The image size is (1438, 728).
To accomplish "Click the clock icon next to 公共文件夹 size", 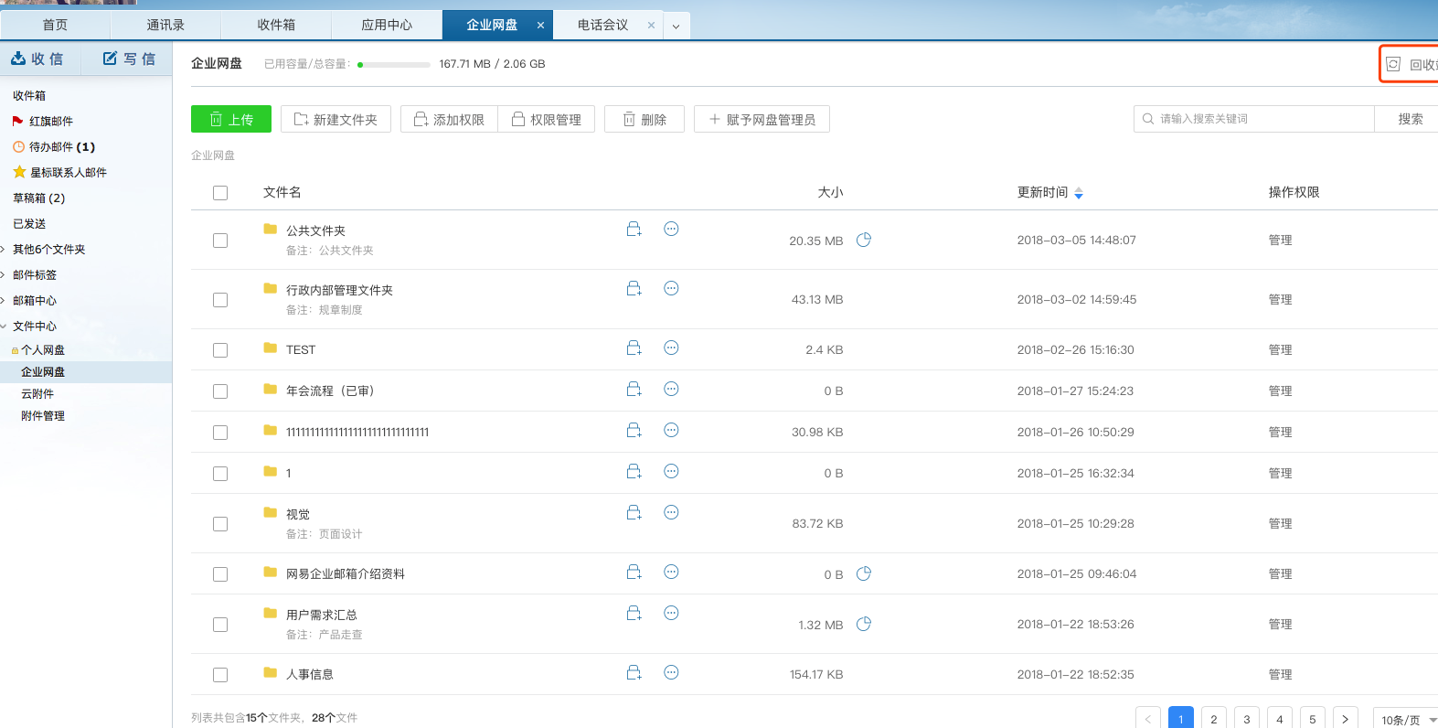I will click(864, 240).
